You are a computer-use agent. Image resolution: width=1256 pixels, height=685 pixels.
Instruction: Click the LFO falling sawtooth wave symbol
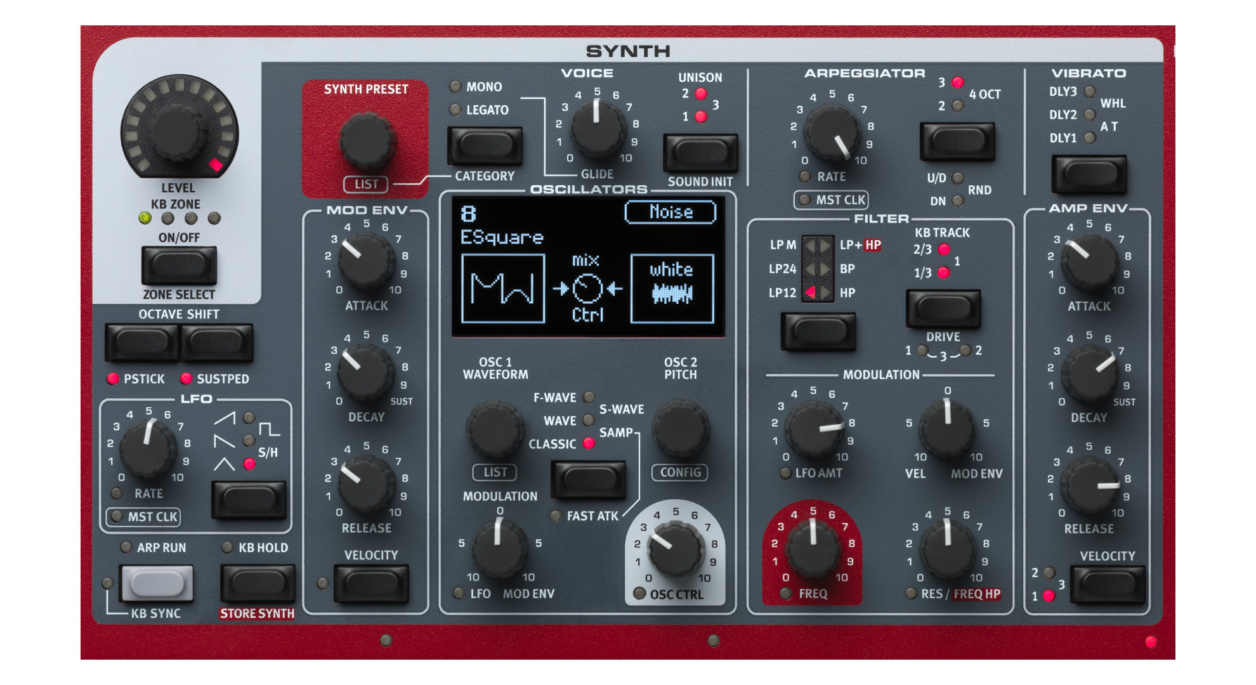click(224, 441)
